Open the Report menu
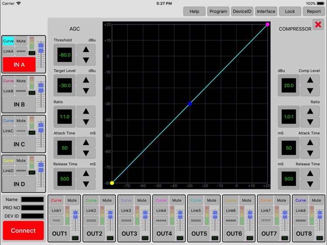This screenshot has height=245, width=327. click(313, 11)
